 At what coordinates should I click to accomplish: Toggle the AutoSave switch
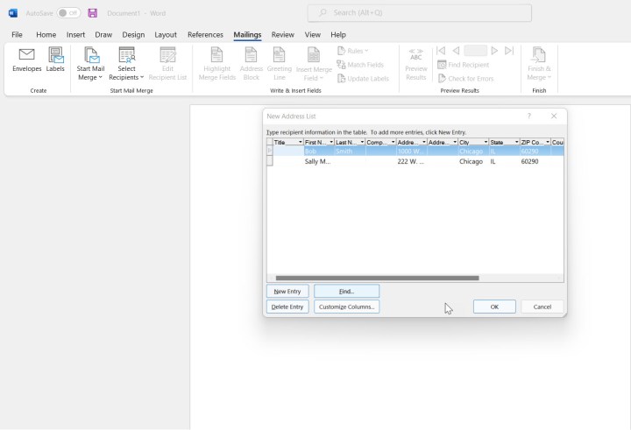click(68, 13)
